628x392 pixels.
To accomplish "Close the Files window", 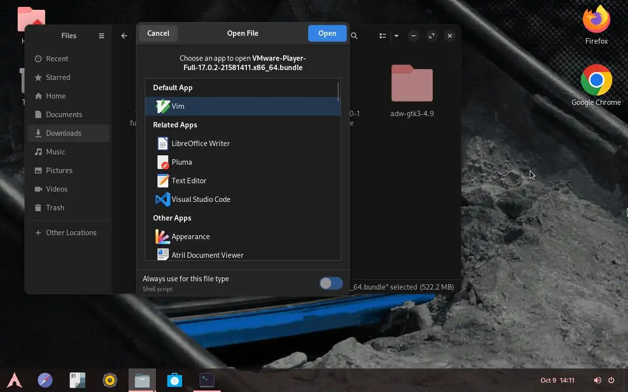I will pos(450,36).
